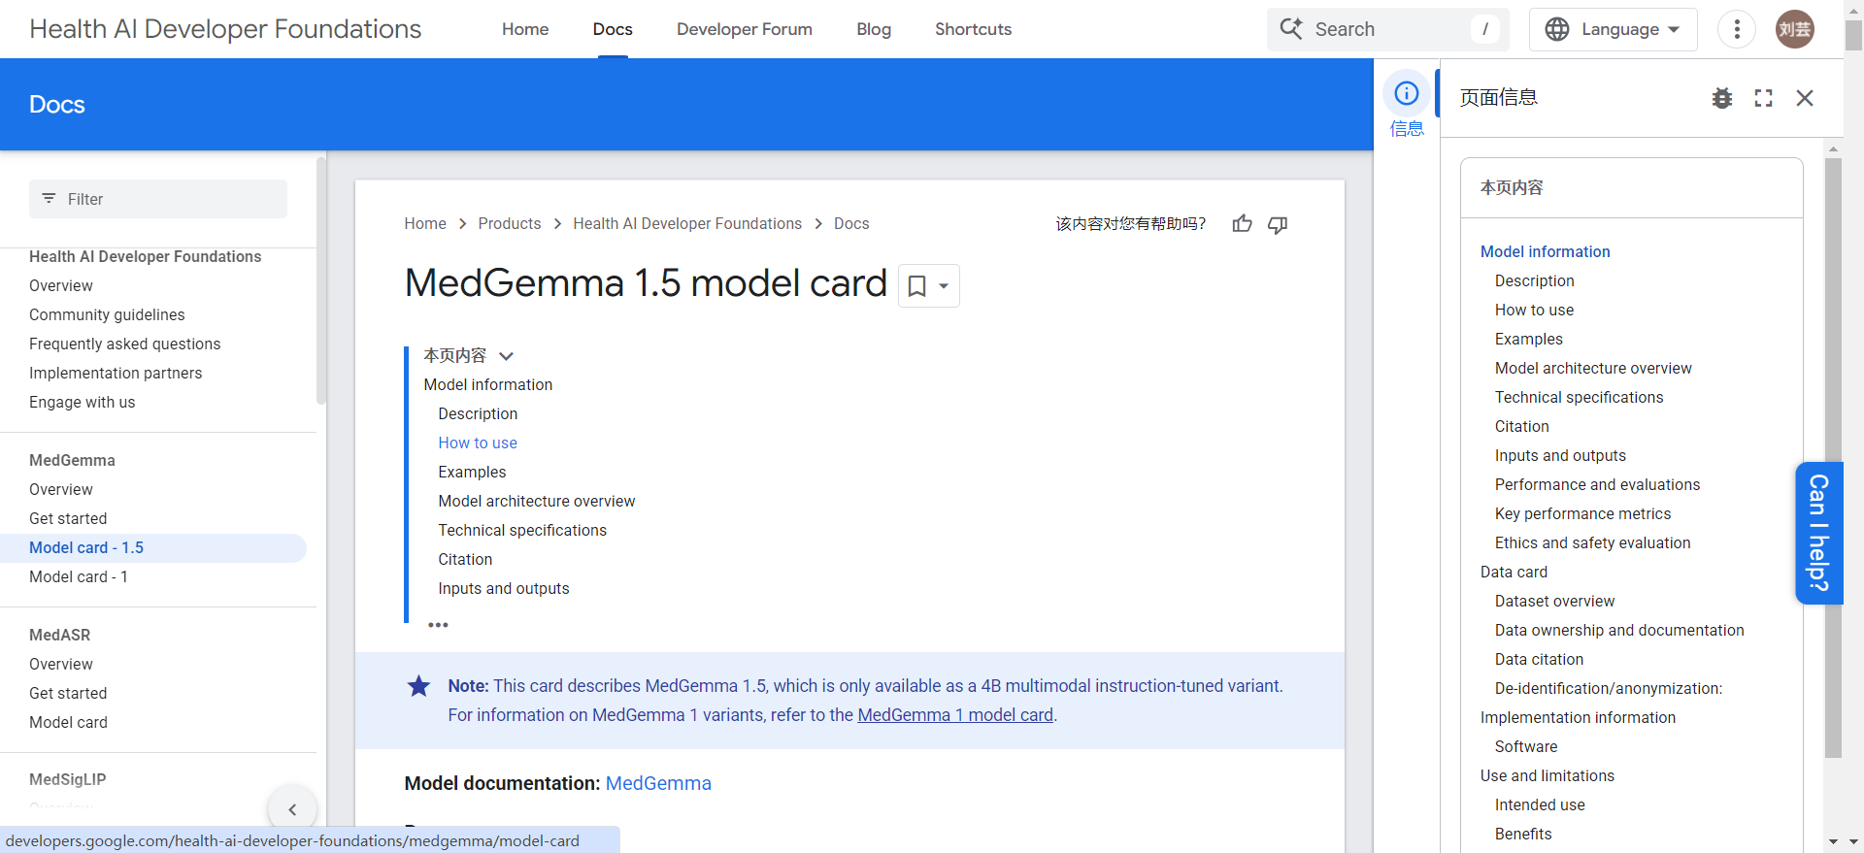Click the Health AI Developer Foundations site title
1864x853 pixels.
[225, 29]
